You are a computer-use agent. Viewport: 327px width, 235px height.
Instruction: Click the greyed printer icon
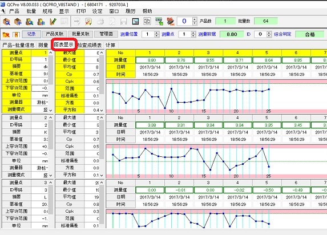click(x=100, y=21)
